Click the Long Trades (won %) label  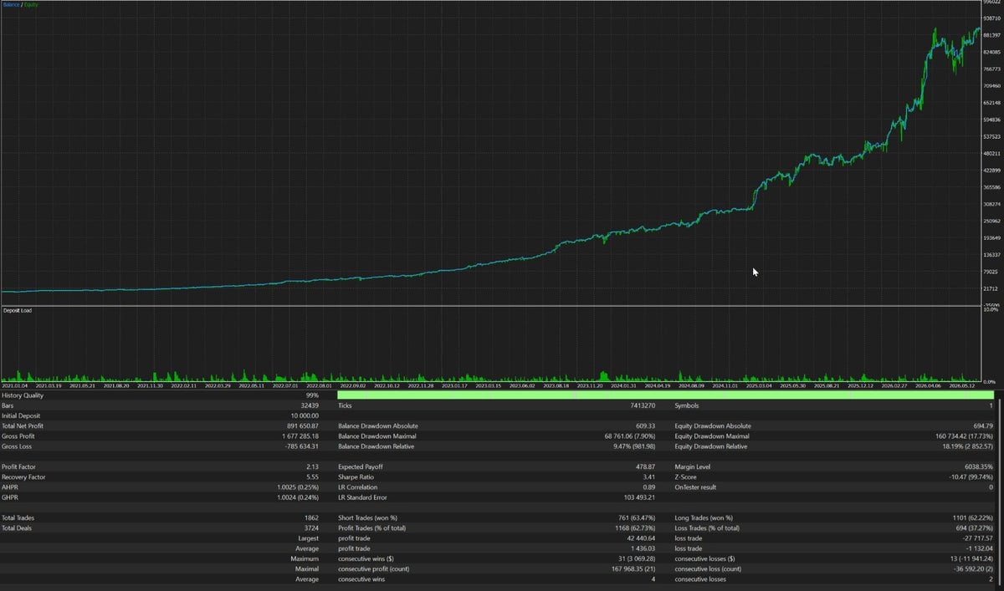704,517
